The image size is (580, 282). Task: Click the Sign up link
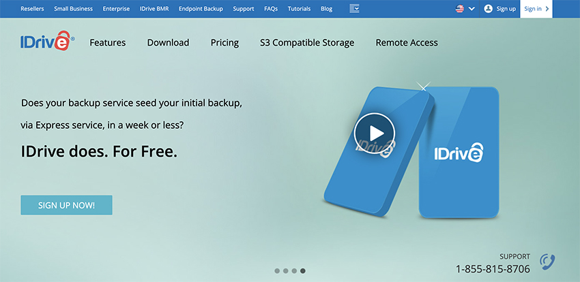(506, 9)
